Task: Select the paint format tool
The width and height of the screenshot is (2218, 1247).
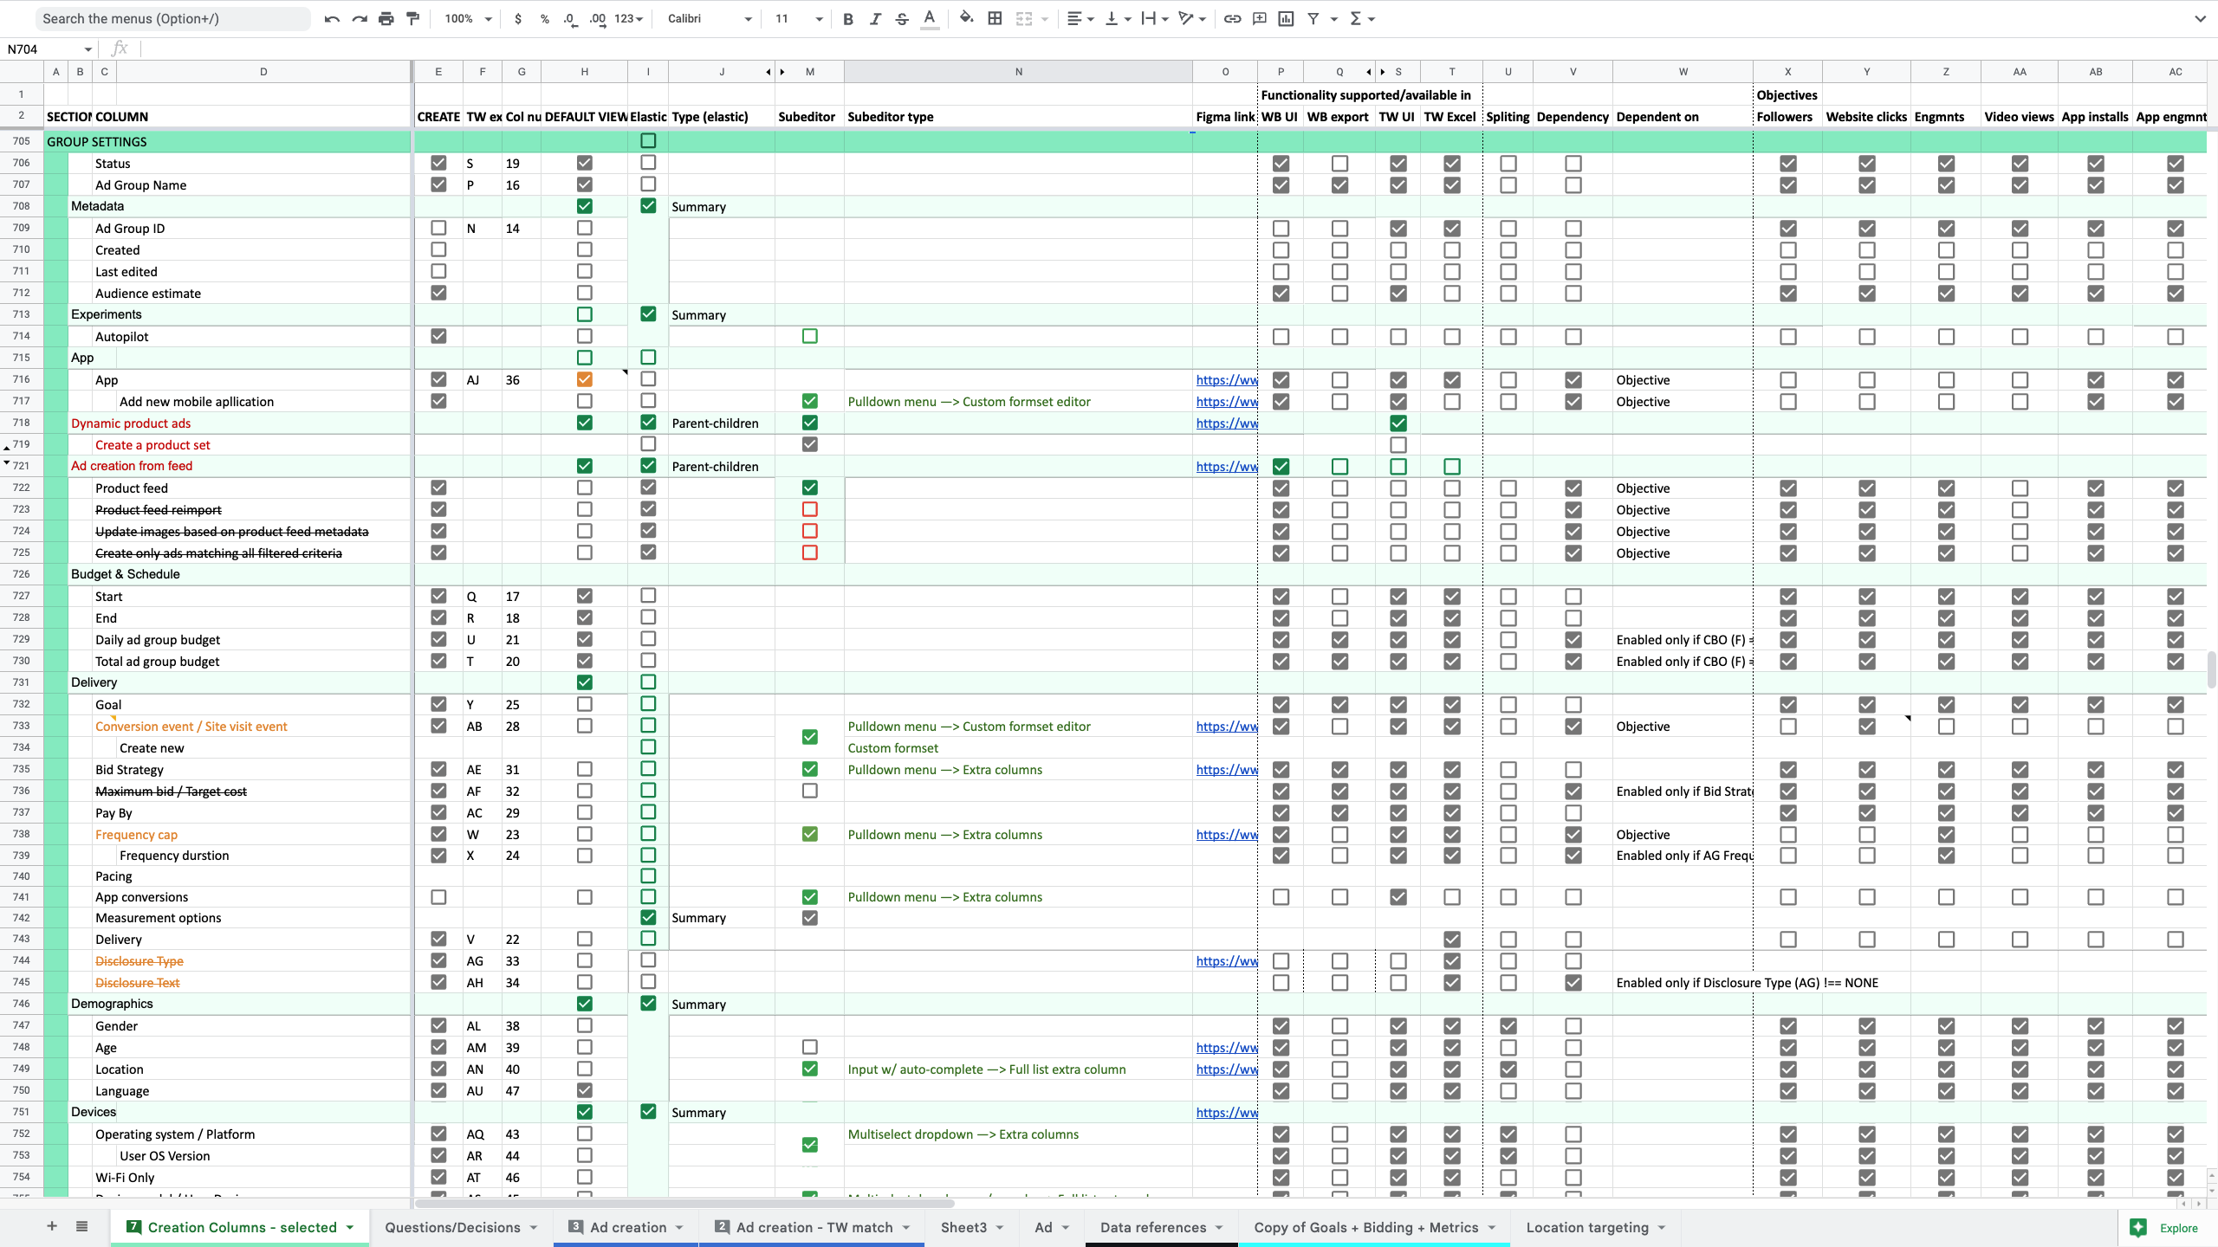Action: click(x=413, y=18)
